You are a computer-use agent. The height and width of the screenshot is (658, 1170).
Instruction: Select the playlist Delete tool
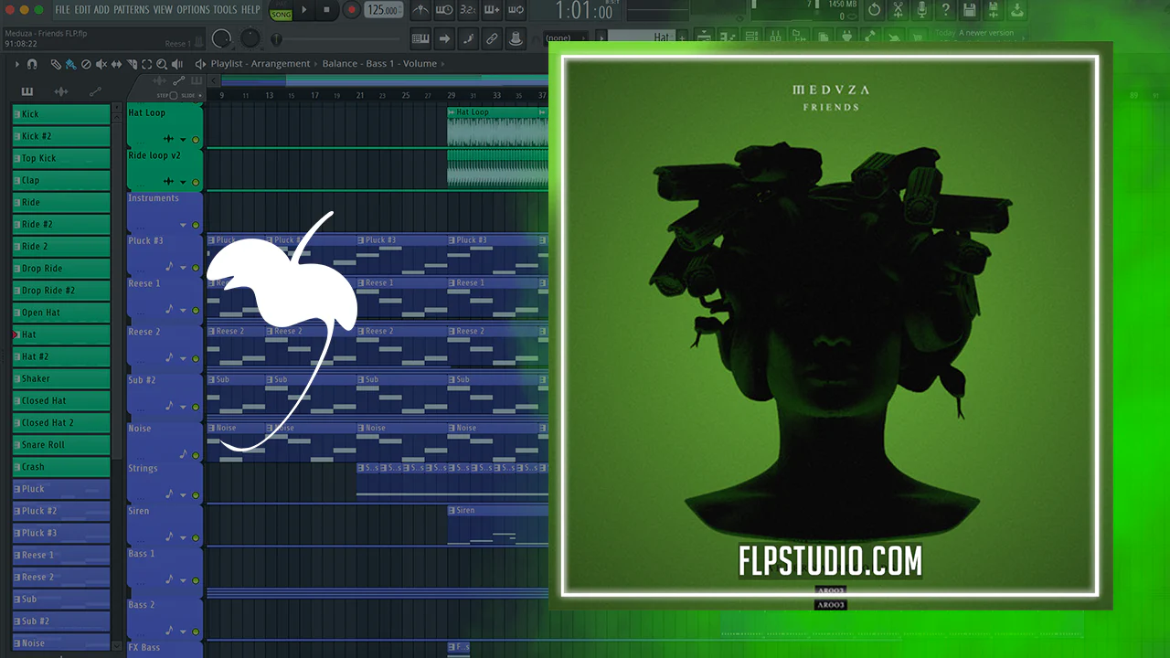[86, 64]
